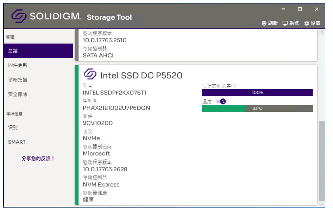
Task: Click the 33°C temperature bar
Action: point(257,109)
